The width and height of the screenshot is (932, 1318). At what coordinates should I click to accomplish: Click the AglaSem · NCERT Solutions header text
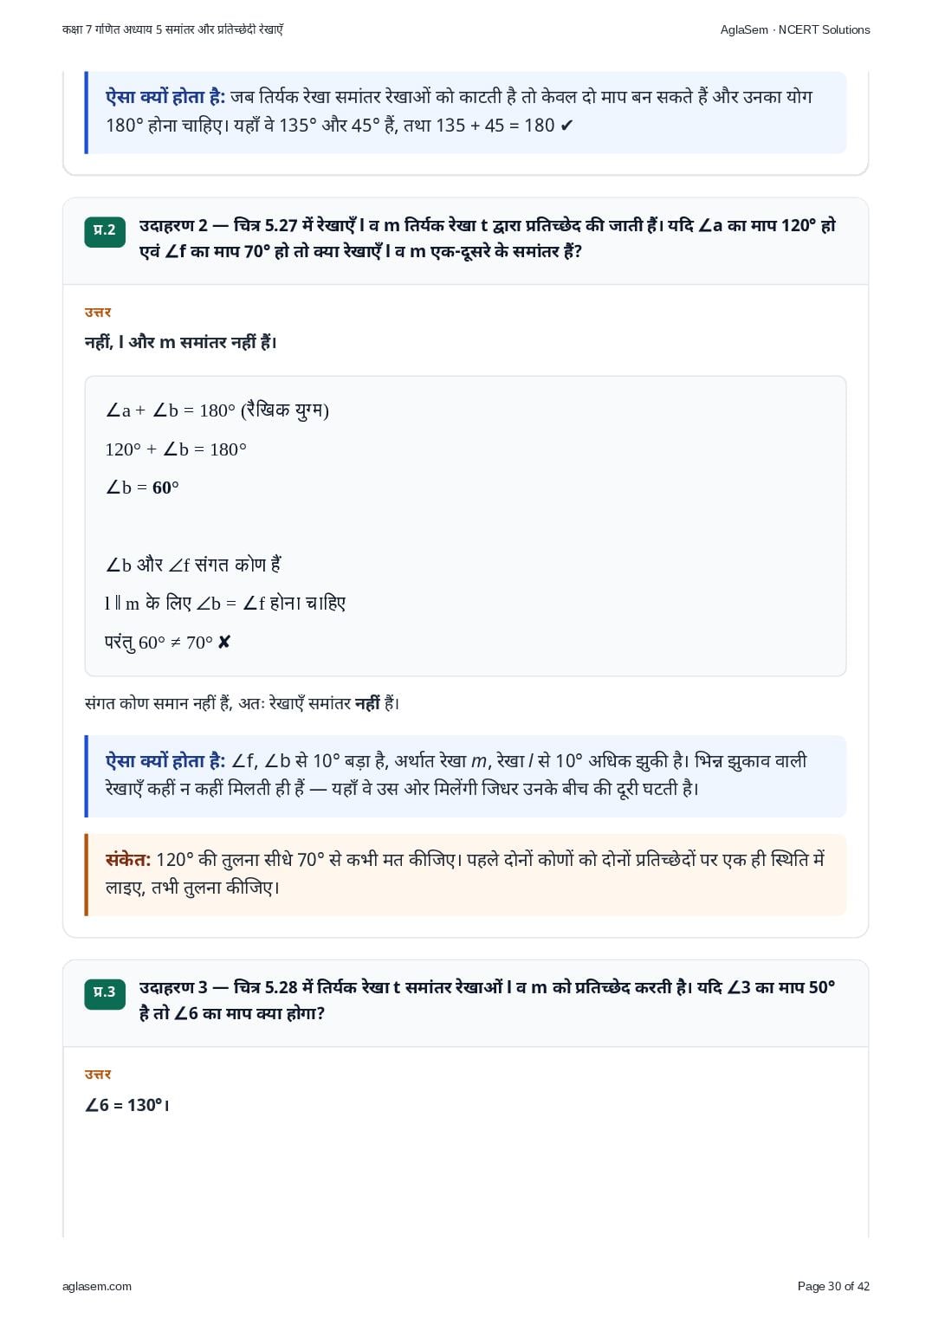[795, 29]
